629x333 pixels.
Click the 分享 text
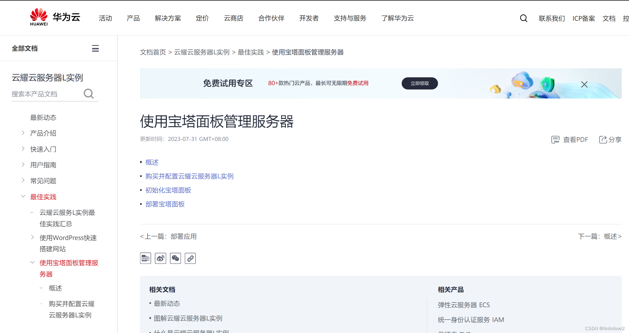615,140
